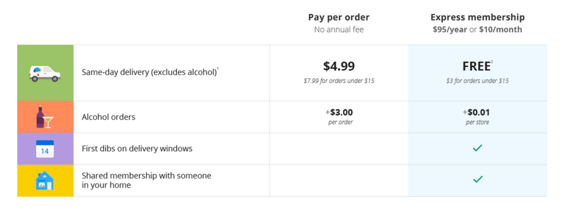Click the calendar icon showing 14
This screenshot has height=207, width=566.
(45, 149)
